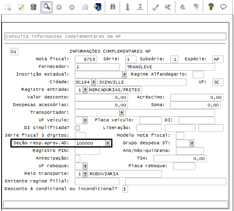The height and width of the screenshot is (211, 234).
Task: Open UF reboque dropdown arrow
Action: (x=85, y=166)
